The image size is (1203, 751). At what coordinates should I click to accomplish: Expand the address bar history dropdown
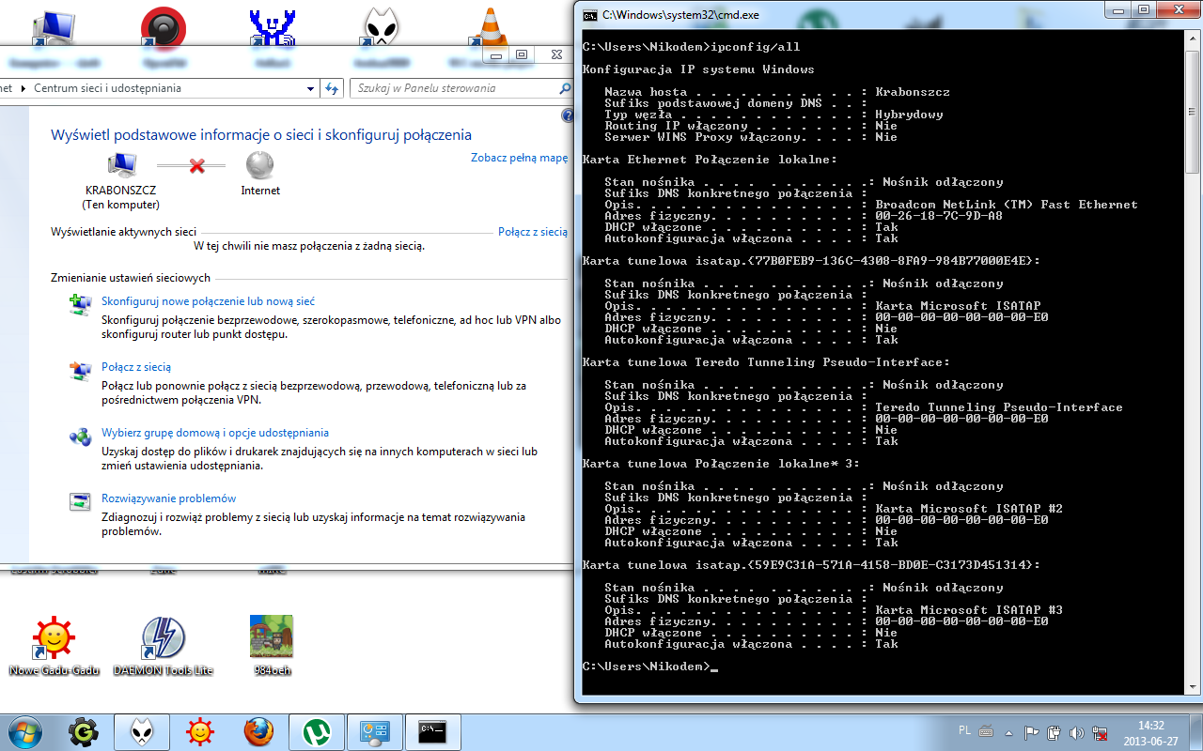tap(311, 88)
